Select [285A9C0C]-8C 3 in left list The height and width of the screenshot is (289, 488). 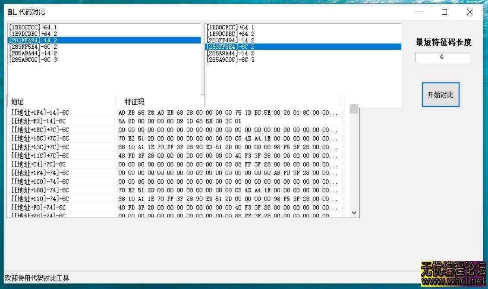(x=33, y=60)
